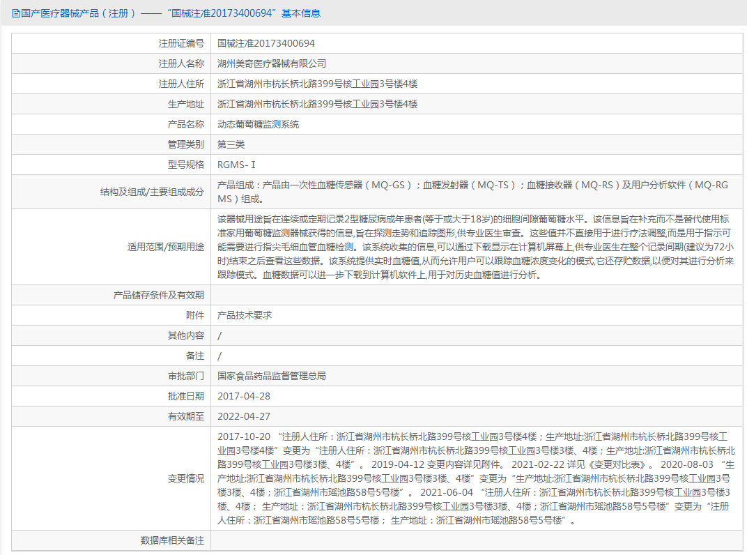Select the 审批部门 label
The height and width of the screenshot is (555, 747).
(186, 376)
